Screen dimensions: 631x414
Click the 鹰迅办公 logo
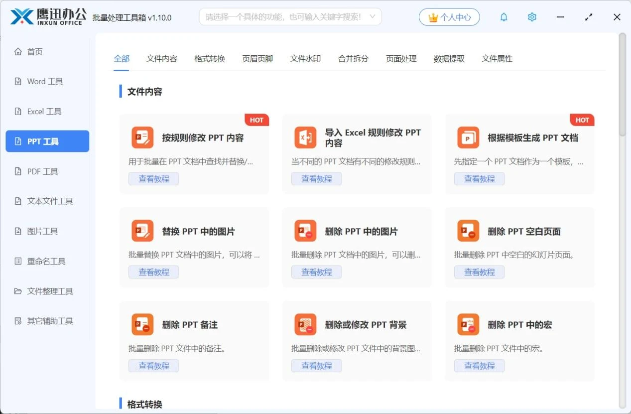pyautogui.click(x=48, y=16)
